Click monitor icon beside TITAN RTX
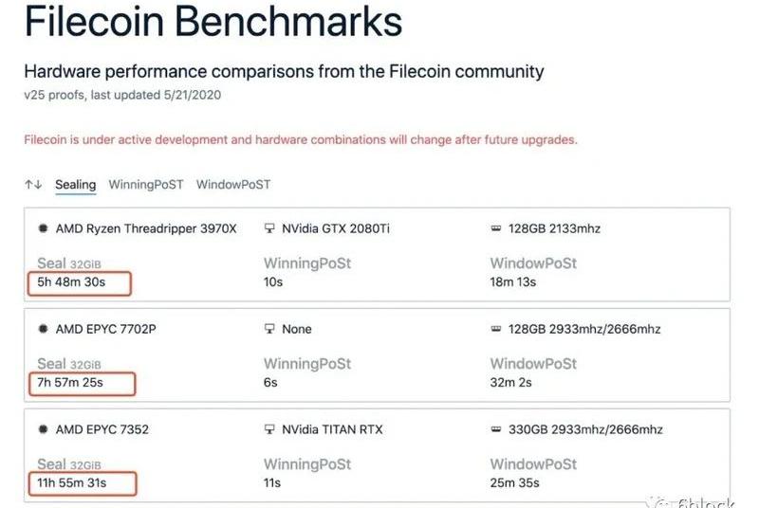This screenshot has height=508, width=759. [x=268, y=429]
